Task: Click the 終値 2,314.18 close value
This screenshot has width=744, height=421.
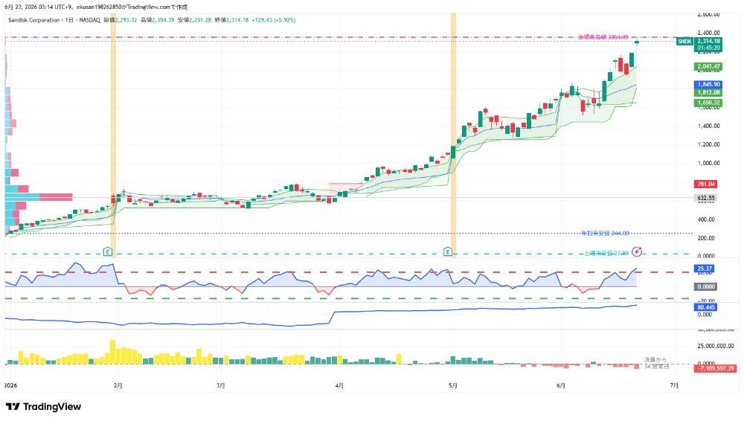Action: pyautogui.click(x=231, y=20)
